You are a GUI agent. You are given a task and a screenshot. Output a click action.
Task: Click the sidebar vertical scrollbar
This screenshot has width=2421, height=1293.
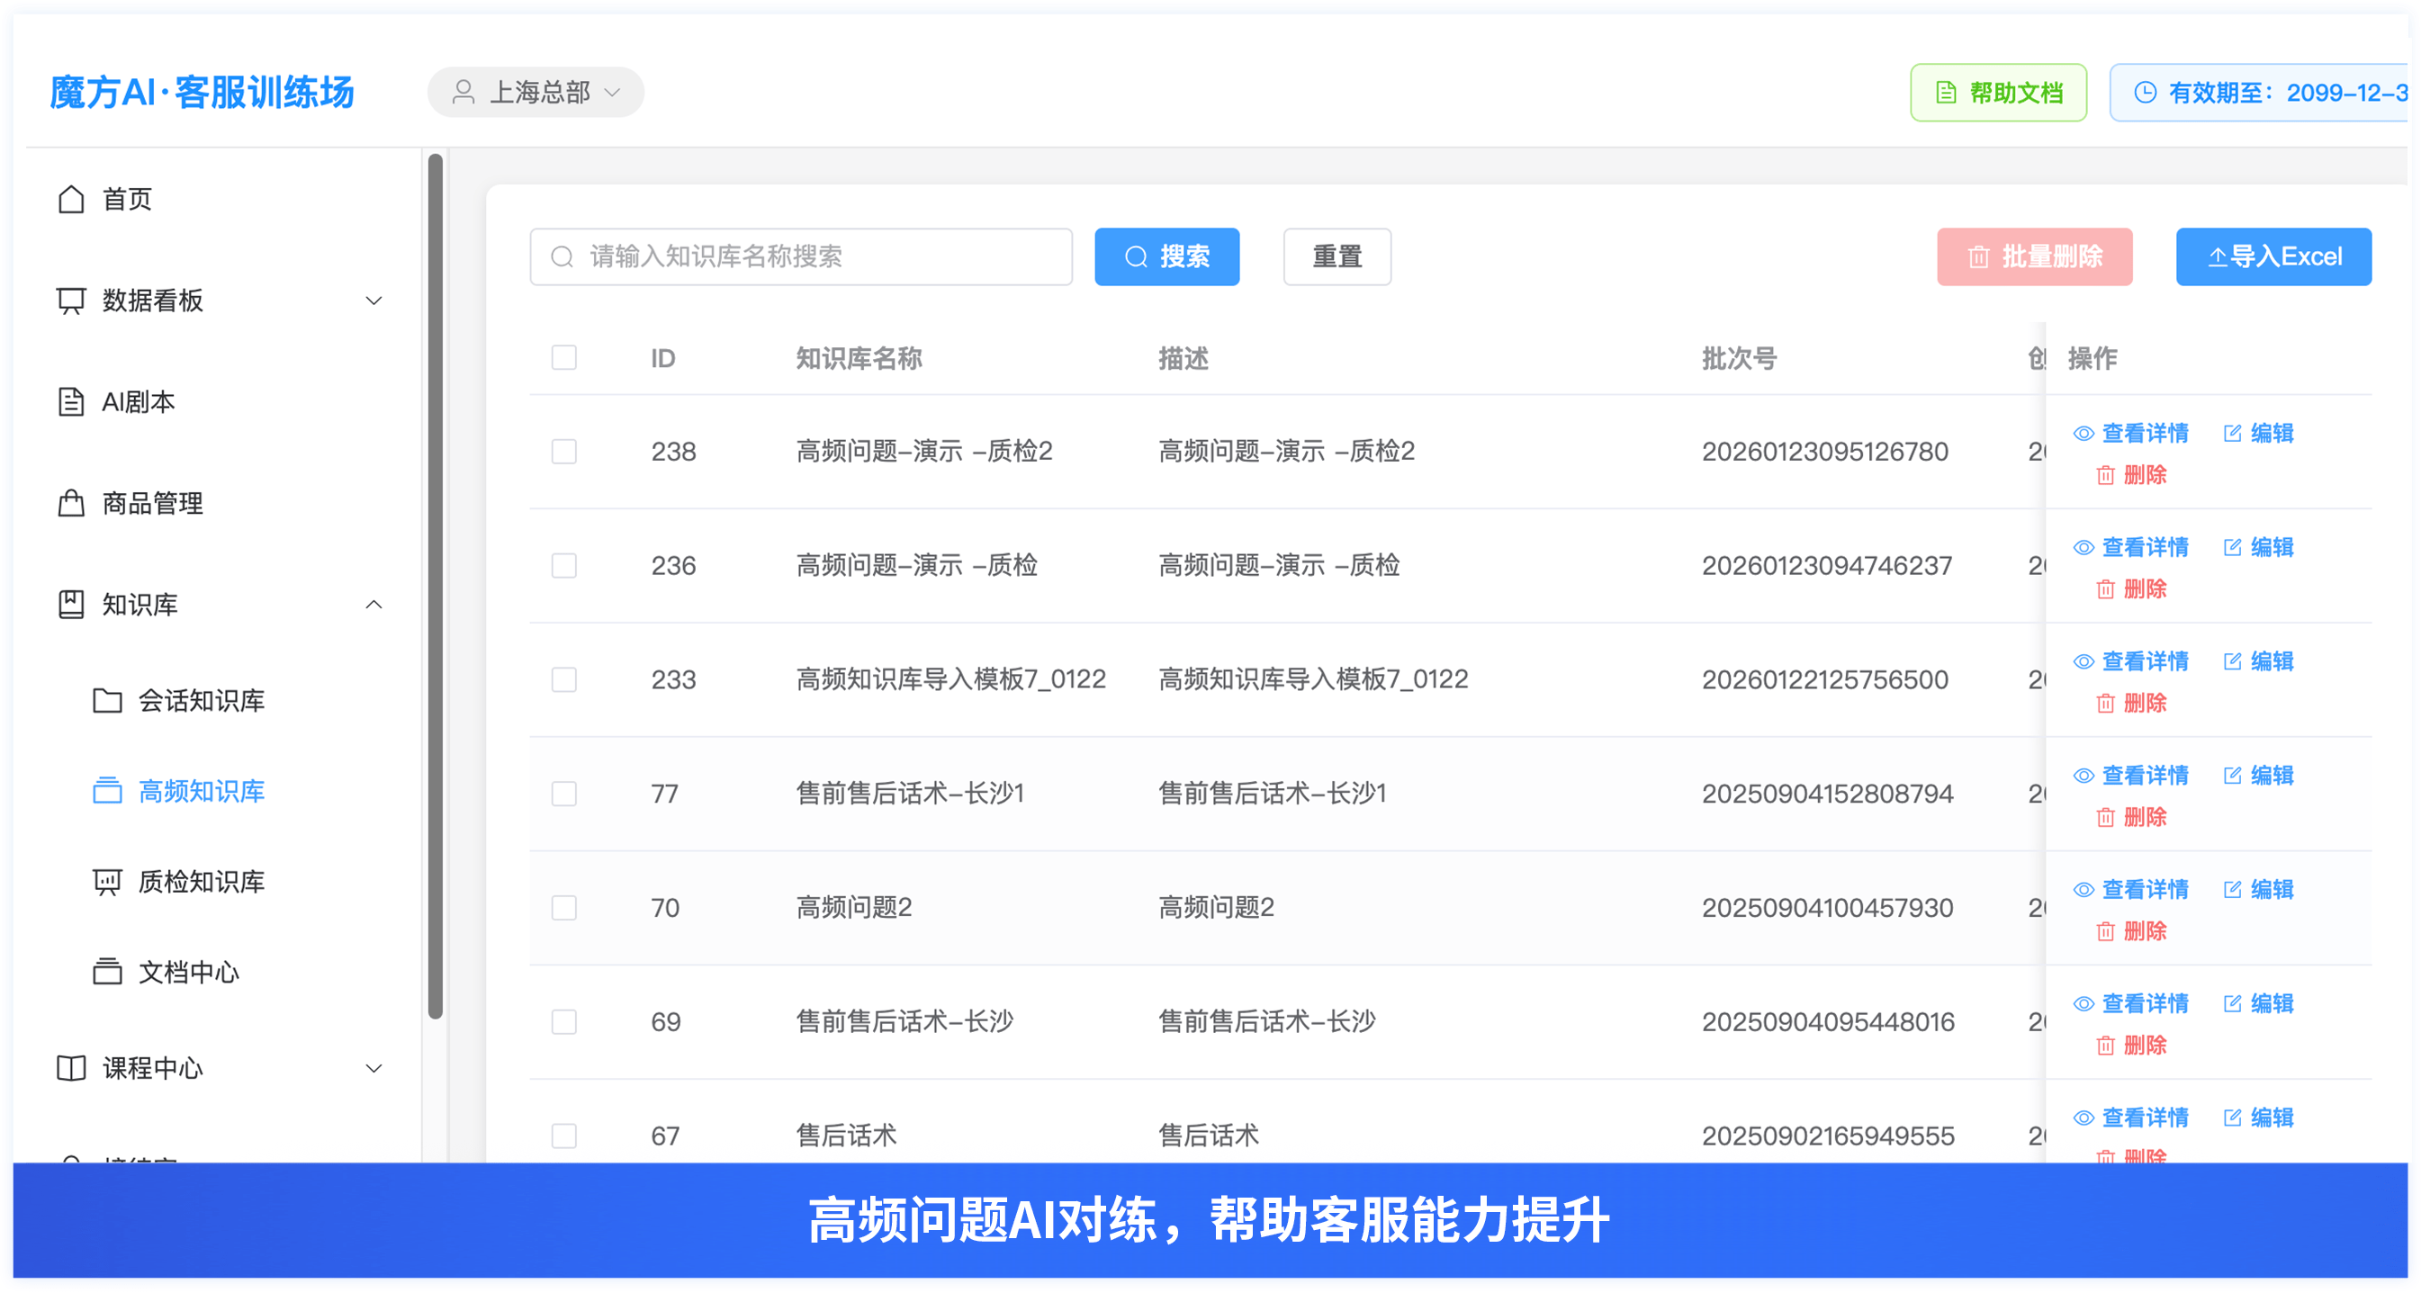(x=435, y=587)
